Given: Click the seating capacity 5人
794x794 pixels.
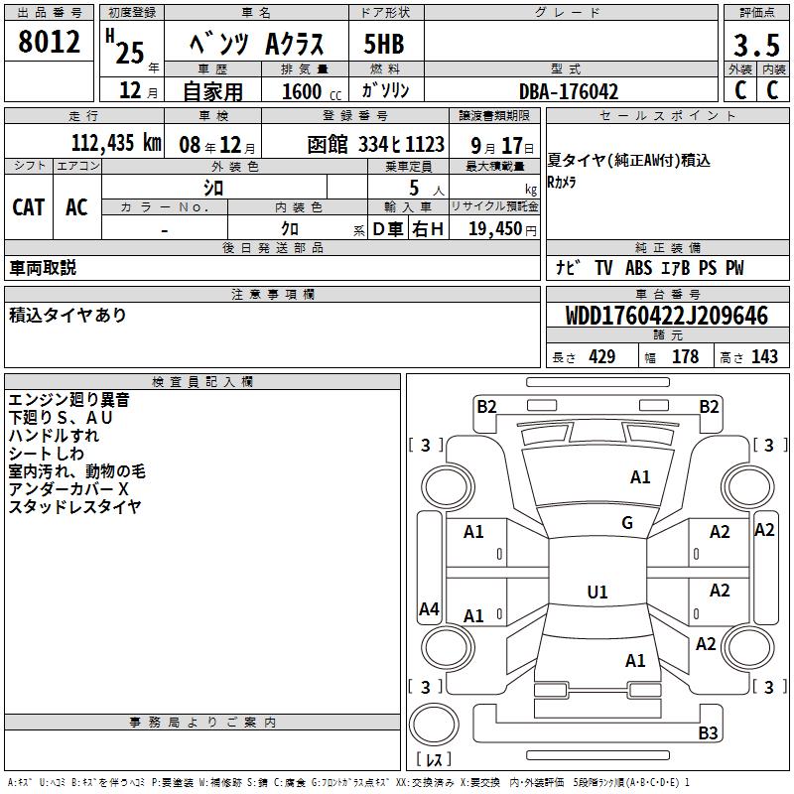Looking at the screenshot, I should click(x=427, y=188).
